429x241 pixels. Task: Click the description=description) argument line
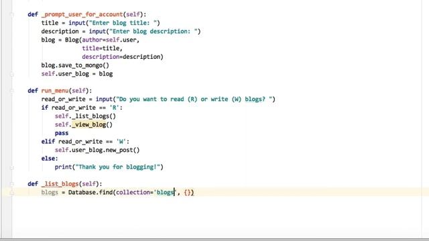123,57
